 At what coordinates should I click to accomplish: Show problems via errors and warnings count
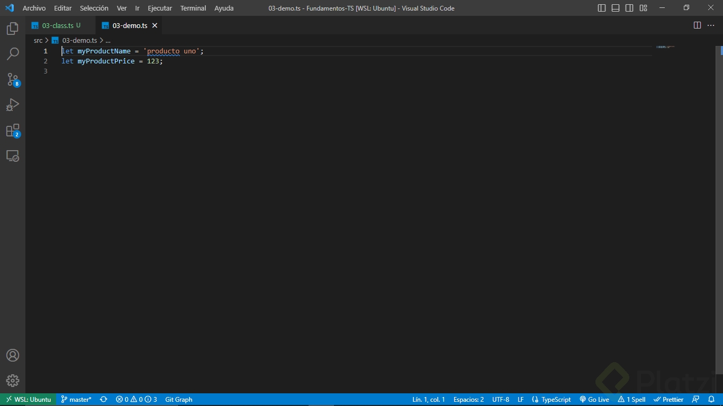[137, 400]
